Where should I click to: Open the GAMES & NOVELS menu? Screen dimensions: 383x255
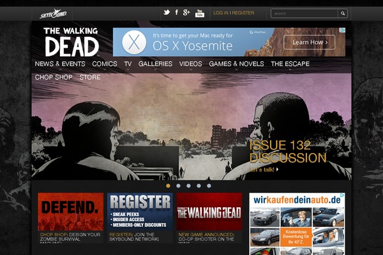[236, 64]
